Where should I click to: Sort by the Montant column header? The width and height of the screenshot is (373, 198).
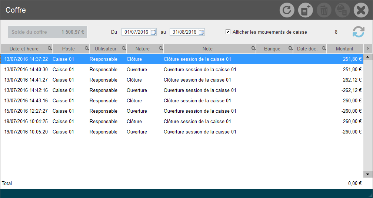(x=344, y=49)
